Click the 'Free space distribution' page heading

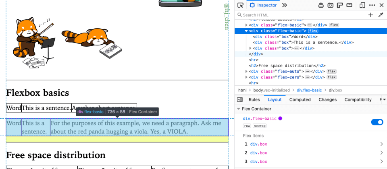[56, 155]
